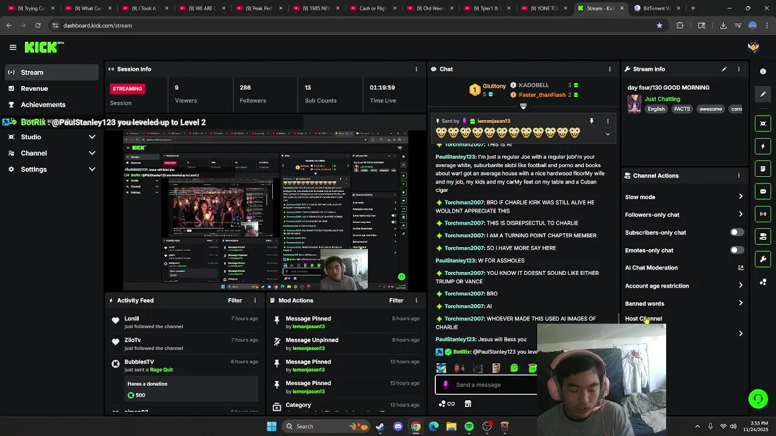Screen dimensions: 776x436
Task: Toggle the lightning bolt sidebar widget
Action: pos(763,146)
